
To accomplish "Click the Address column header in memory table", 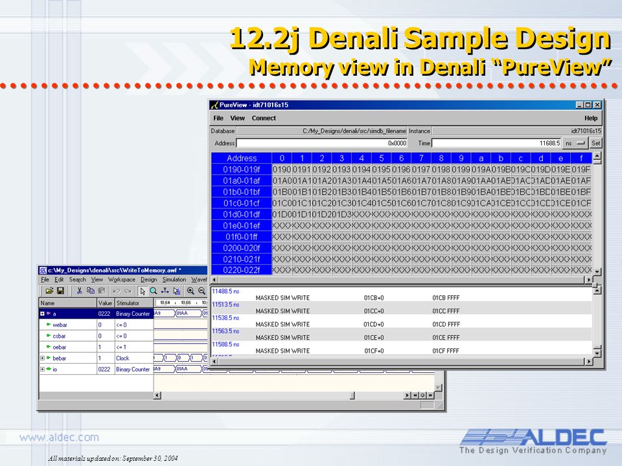I will (x=241, y=158).
